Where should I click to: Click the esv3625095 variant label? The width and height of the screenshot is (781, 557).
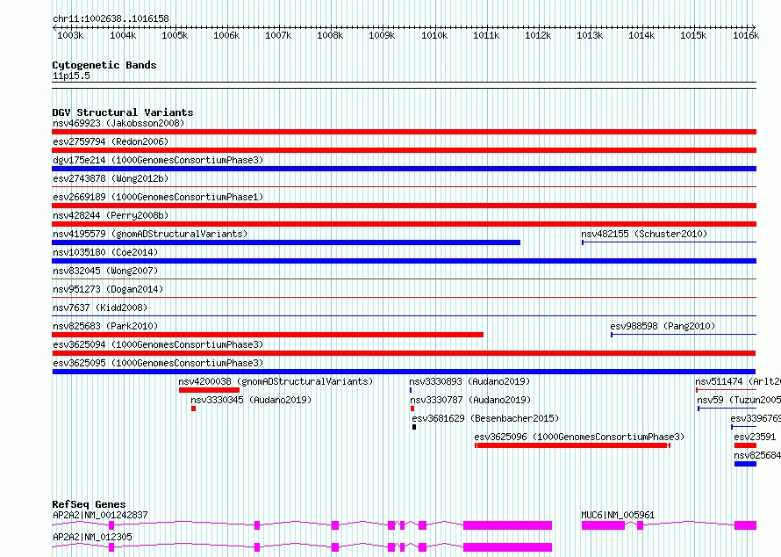[158, 363]
